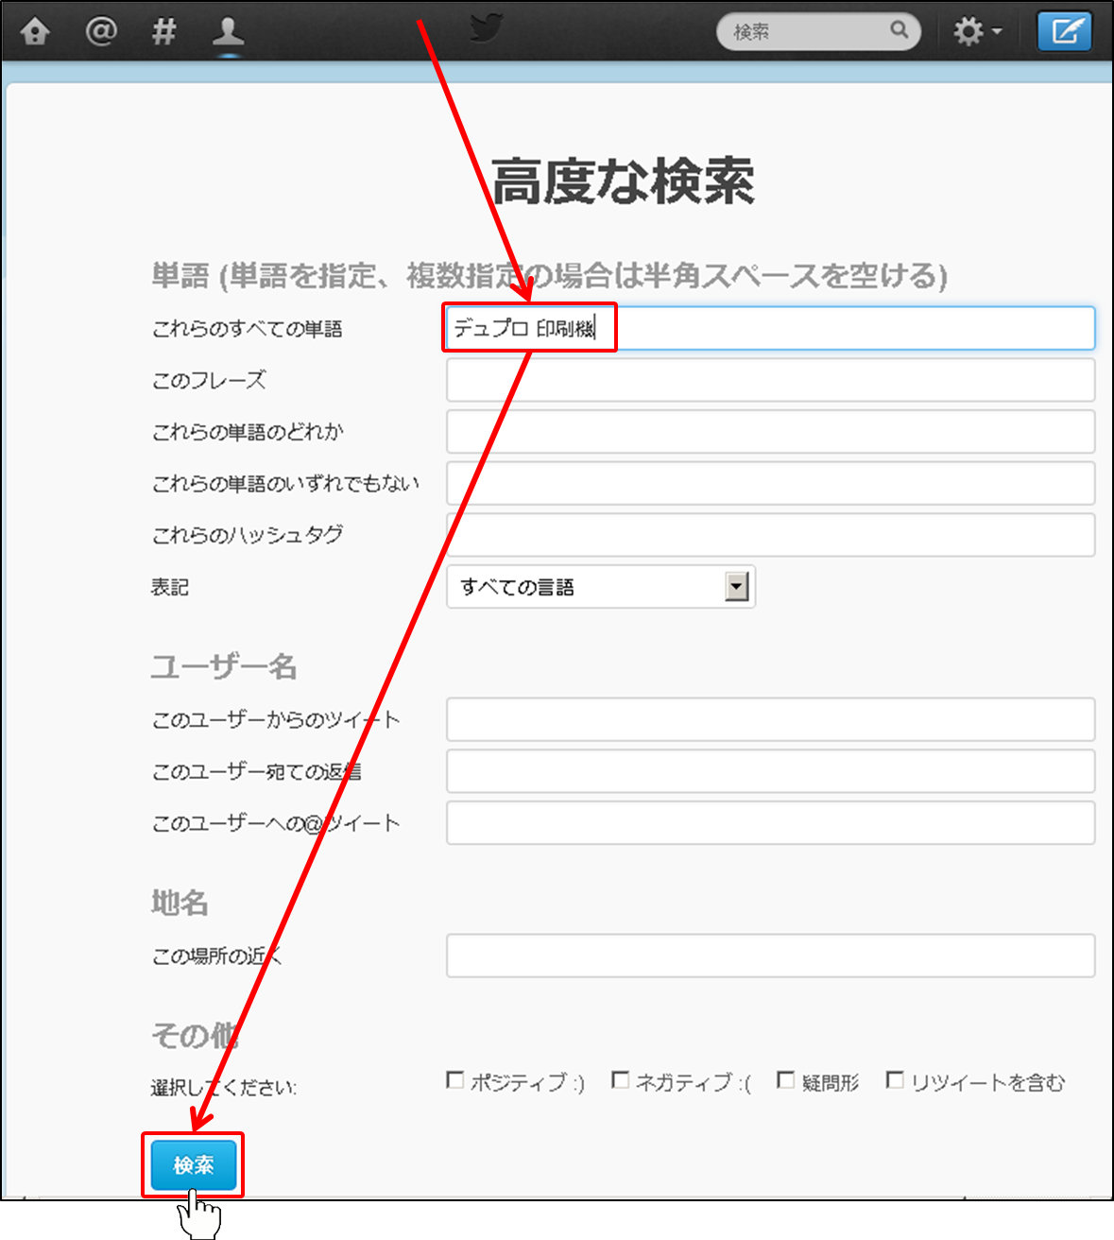Viewport: 1114px width, 1240px height.
Task: Click the この場所の近く location field
Action: click(770, 956)
